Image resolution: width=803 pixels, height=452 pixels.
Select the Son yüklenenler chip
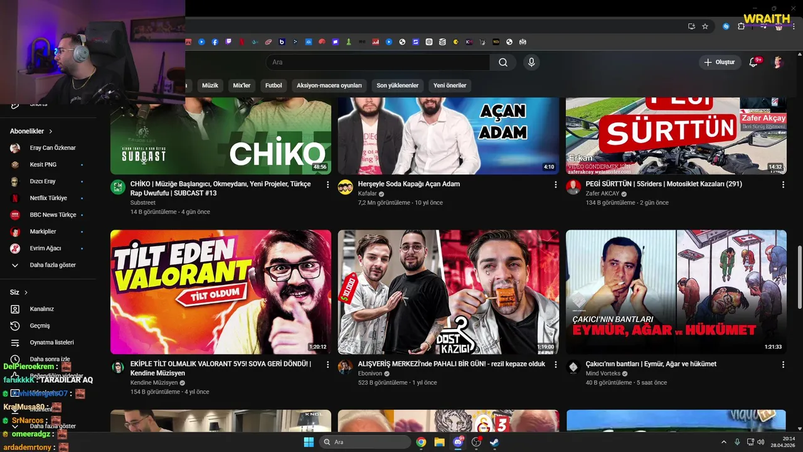click(398, 85)
